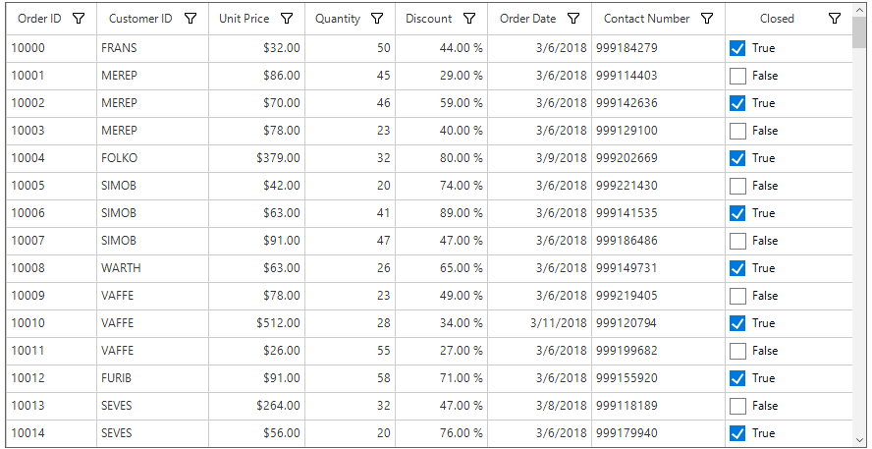
Task: Select Contact Number cell 999202669
Action: (659, 158)
